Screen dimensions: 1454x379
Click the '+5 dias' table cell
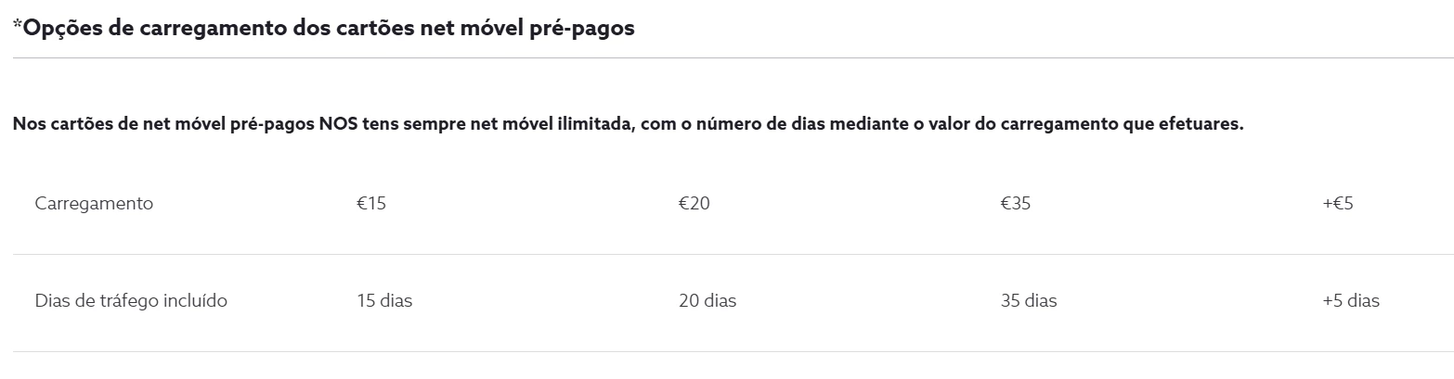pyautogui.click(x=1350, y=301)
